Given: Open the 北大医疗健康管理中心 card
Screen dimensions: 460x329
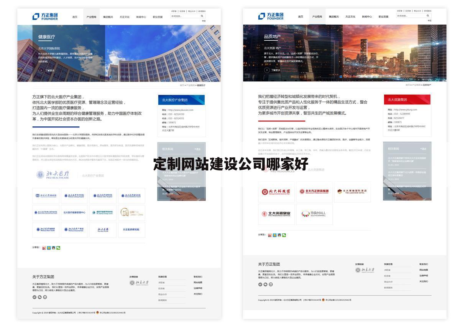Looking at the screenshot, I should pos(74,212).
